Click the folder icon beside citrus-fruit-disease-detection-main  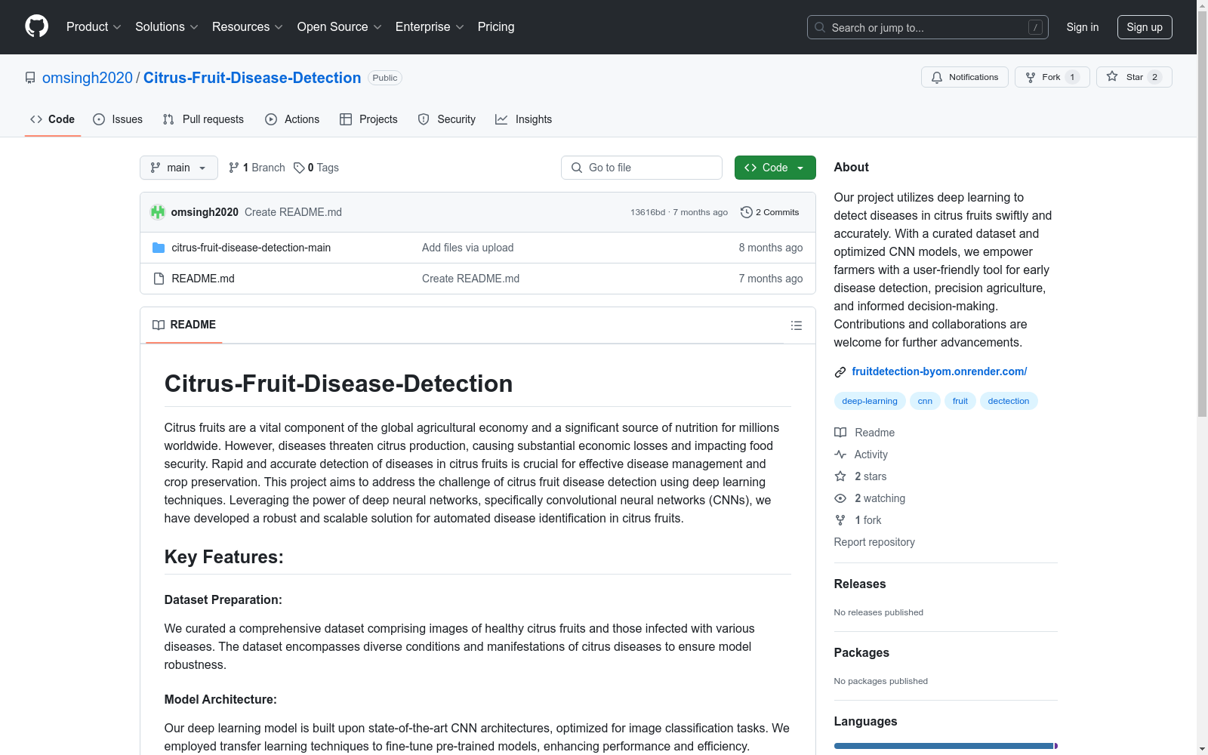(x=159, y=248)
